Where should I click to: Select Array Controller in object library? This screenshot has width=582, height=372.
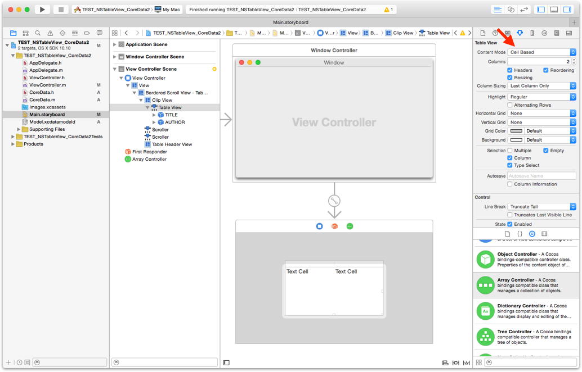tap(526, 285)
